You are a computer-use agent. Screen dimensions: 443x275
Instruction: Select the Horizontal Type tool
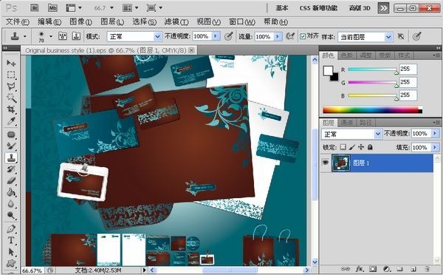pyautogui.click(x=11, y=240)
